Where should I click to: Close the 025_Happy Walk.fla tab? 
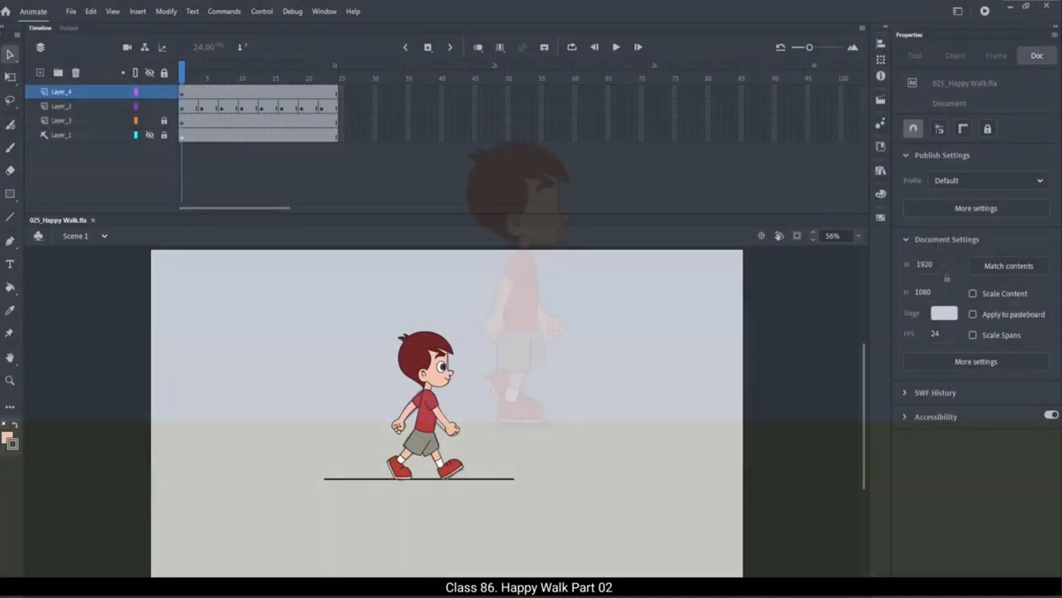click(x=93, y=220)
